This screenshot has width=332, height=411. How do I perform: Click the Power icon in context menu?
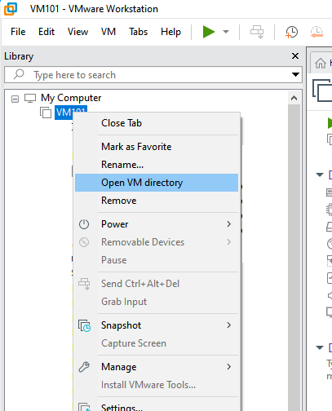click(x=84, y=224)
